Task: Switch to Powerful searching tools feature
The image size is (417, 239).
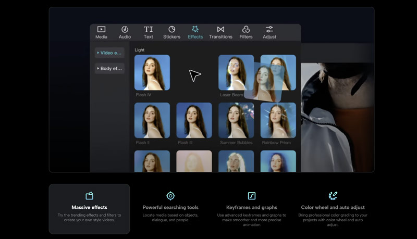Action: (x=170, y=208)
